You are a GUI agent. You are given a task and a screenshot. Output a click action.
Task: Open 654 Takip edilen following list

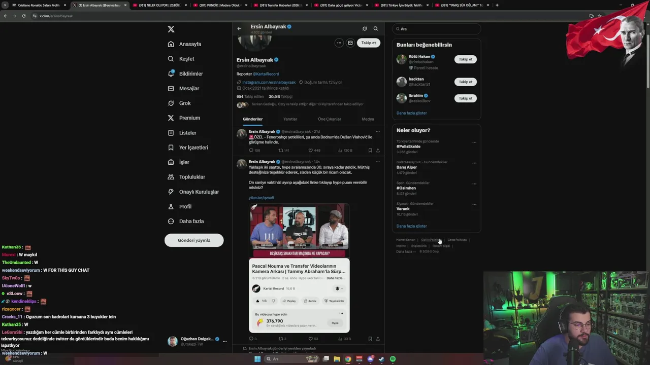pos(250,96)
